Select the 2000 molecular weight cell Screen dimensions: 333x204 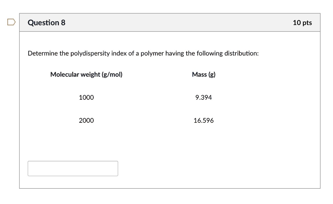tap(86, 120)
